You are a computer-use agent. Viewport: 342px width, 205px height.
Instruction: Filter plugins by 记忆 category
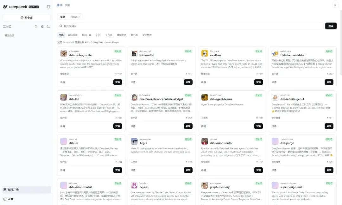click(x=98, y=35)
